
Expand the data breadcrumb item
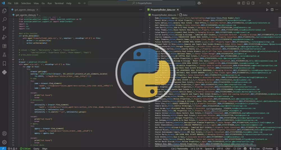coord(183,15)
